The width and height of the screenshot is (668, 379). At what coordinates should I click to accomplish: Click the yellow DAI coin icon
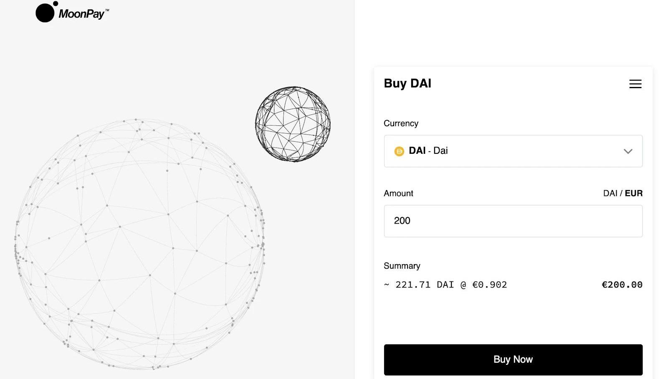tap(399, 151)
